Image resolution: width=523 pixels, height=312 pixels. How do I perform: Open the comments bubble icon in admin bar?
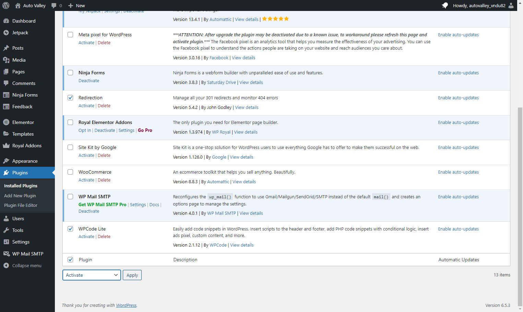click(x=54, y=5)
